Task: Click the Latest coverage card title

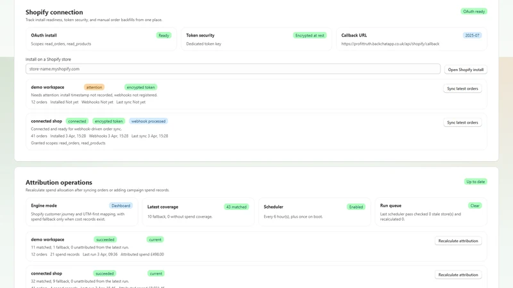Action: point(163,207)
